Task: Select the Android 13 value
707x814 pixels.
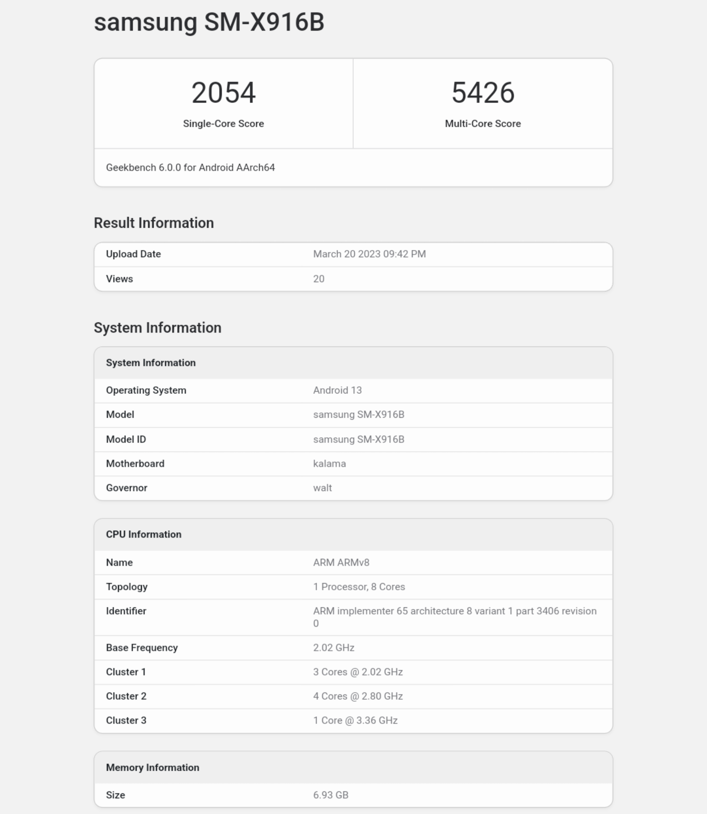Action: 338,390
